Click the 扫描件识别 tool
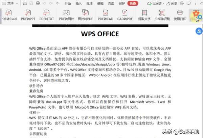Image resolution: width=203 pixels, height=138 pixels. tap(162, 15)
